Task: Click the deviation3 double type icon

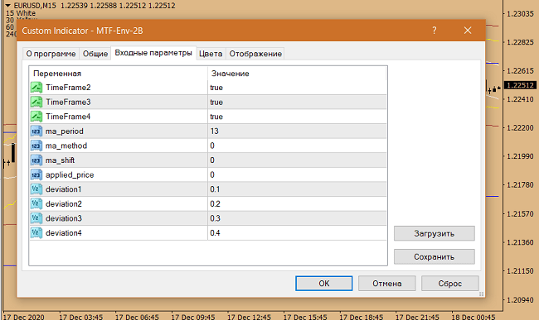Action: point(36,218)
